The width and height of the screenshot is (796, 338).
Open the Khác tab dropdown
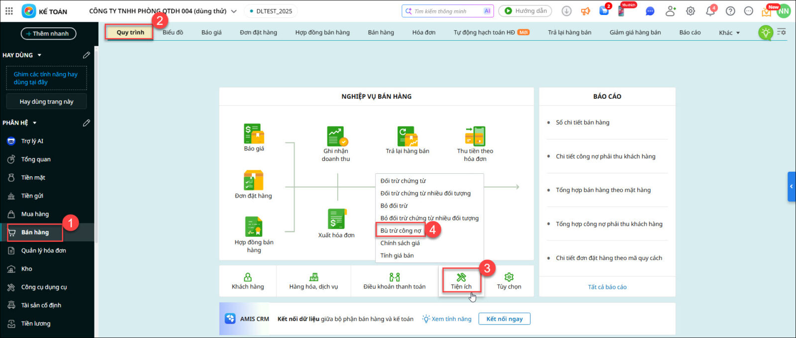pyautogui.click(x=729, y=33)
